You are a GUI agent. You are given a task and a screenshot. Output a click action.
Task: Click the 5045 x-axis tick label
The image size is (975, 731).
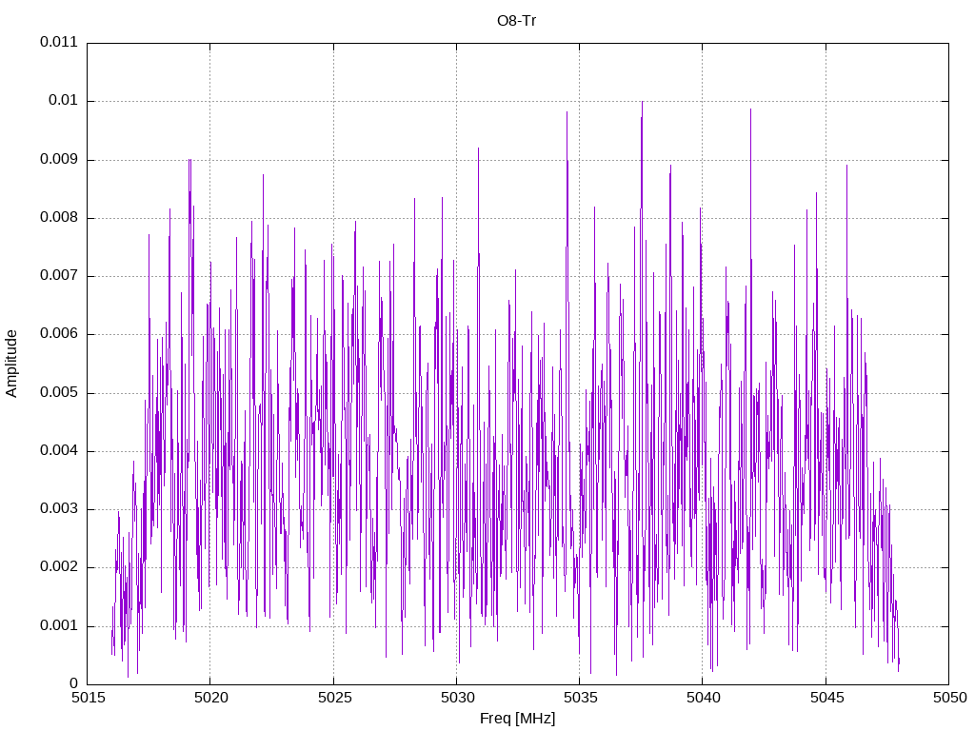point(827,698)
